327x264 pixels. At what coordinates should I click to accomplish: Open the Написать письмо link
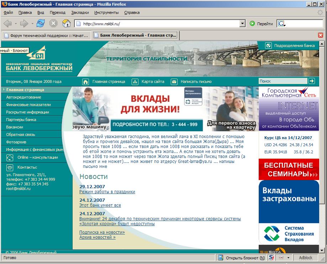[196, 81]
